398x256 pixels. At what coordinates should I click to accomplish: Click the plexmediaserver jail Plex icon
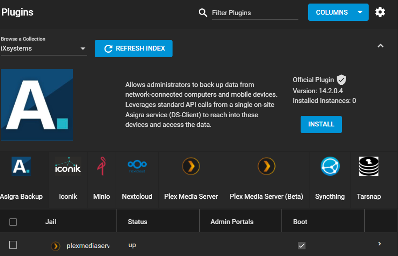point(56,246)
